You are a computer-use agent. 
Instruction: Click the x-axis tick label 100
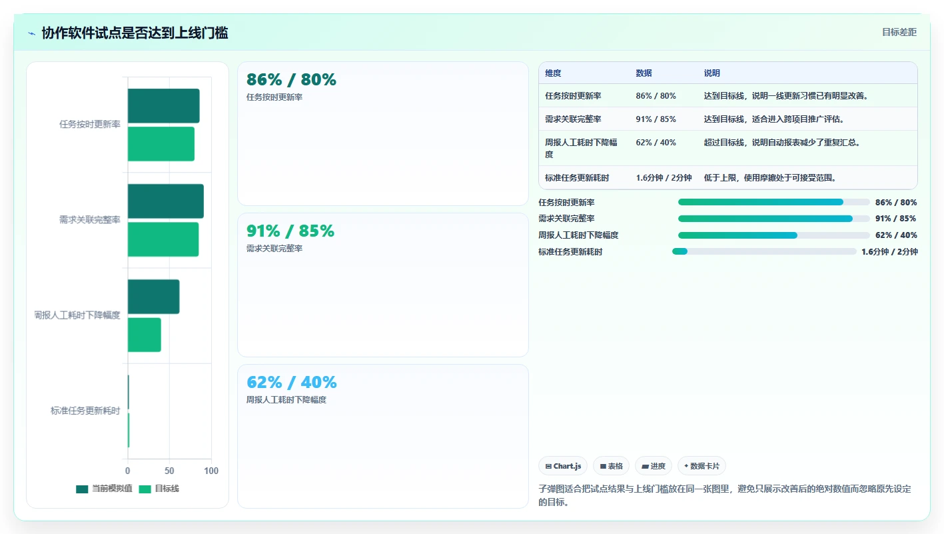[211, 471]
